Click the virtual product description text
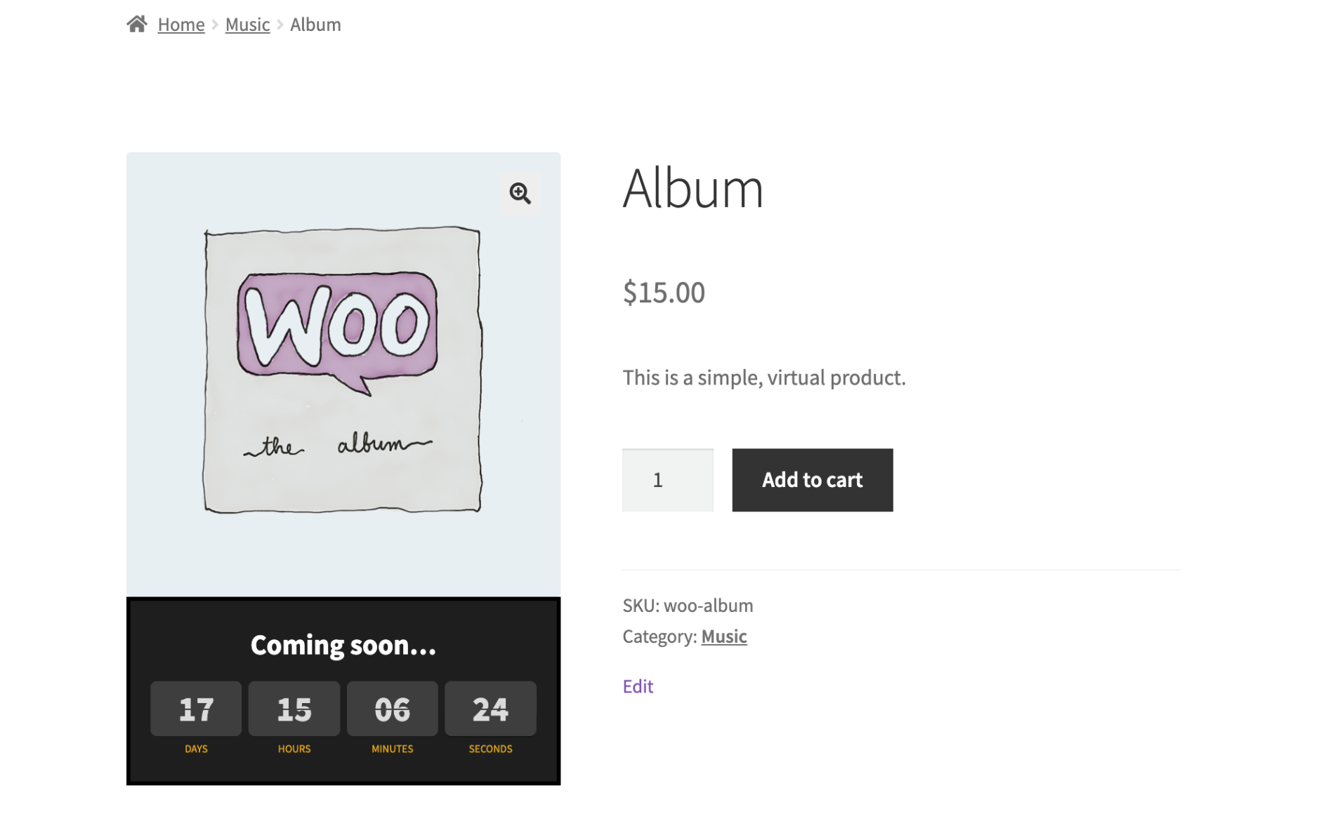This screenshot has width=1326, height=821. click(763, 378)
